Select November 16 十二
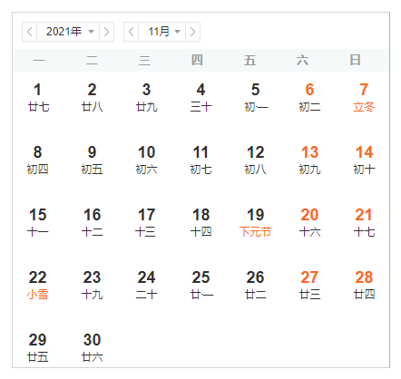Screen dimensions: 401x379 93,223
